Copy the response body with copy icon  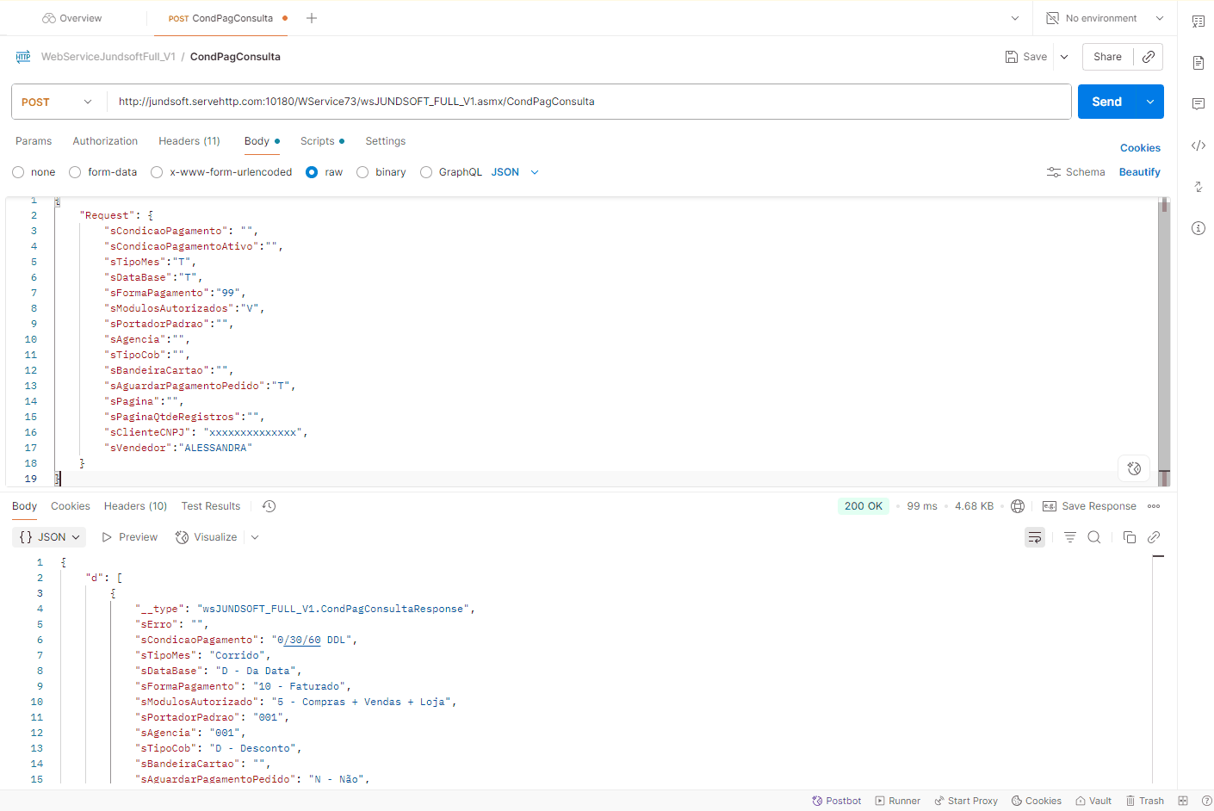pos(1129,537)
